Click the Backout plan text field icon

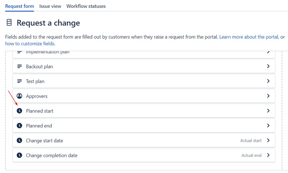(20, 66)
